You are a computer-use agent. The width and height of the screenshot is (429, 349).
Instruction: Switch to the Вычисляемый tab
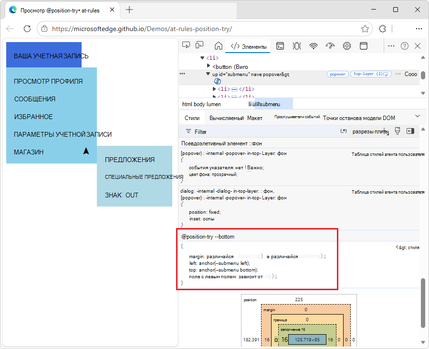227,118
